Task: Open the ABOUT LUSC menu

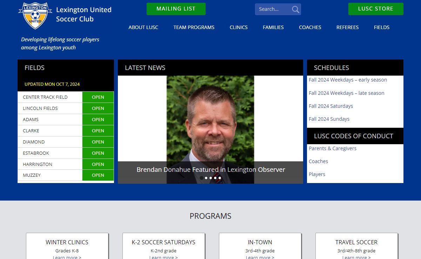Action: 143,27
